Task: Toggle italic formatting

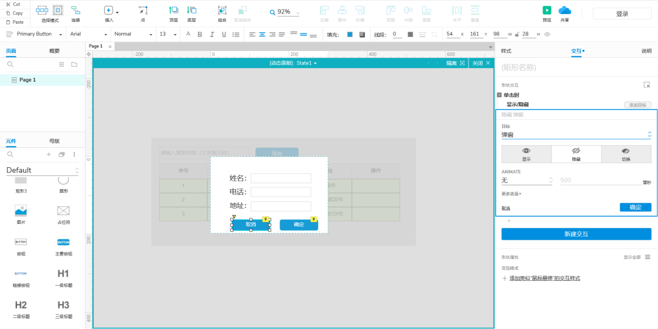Action: (212, 35)
